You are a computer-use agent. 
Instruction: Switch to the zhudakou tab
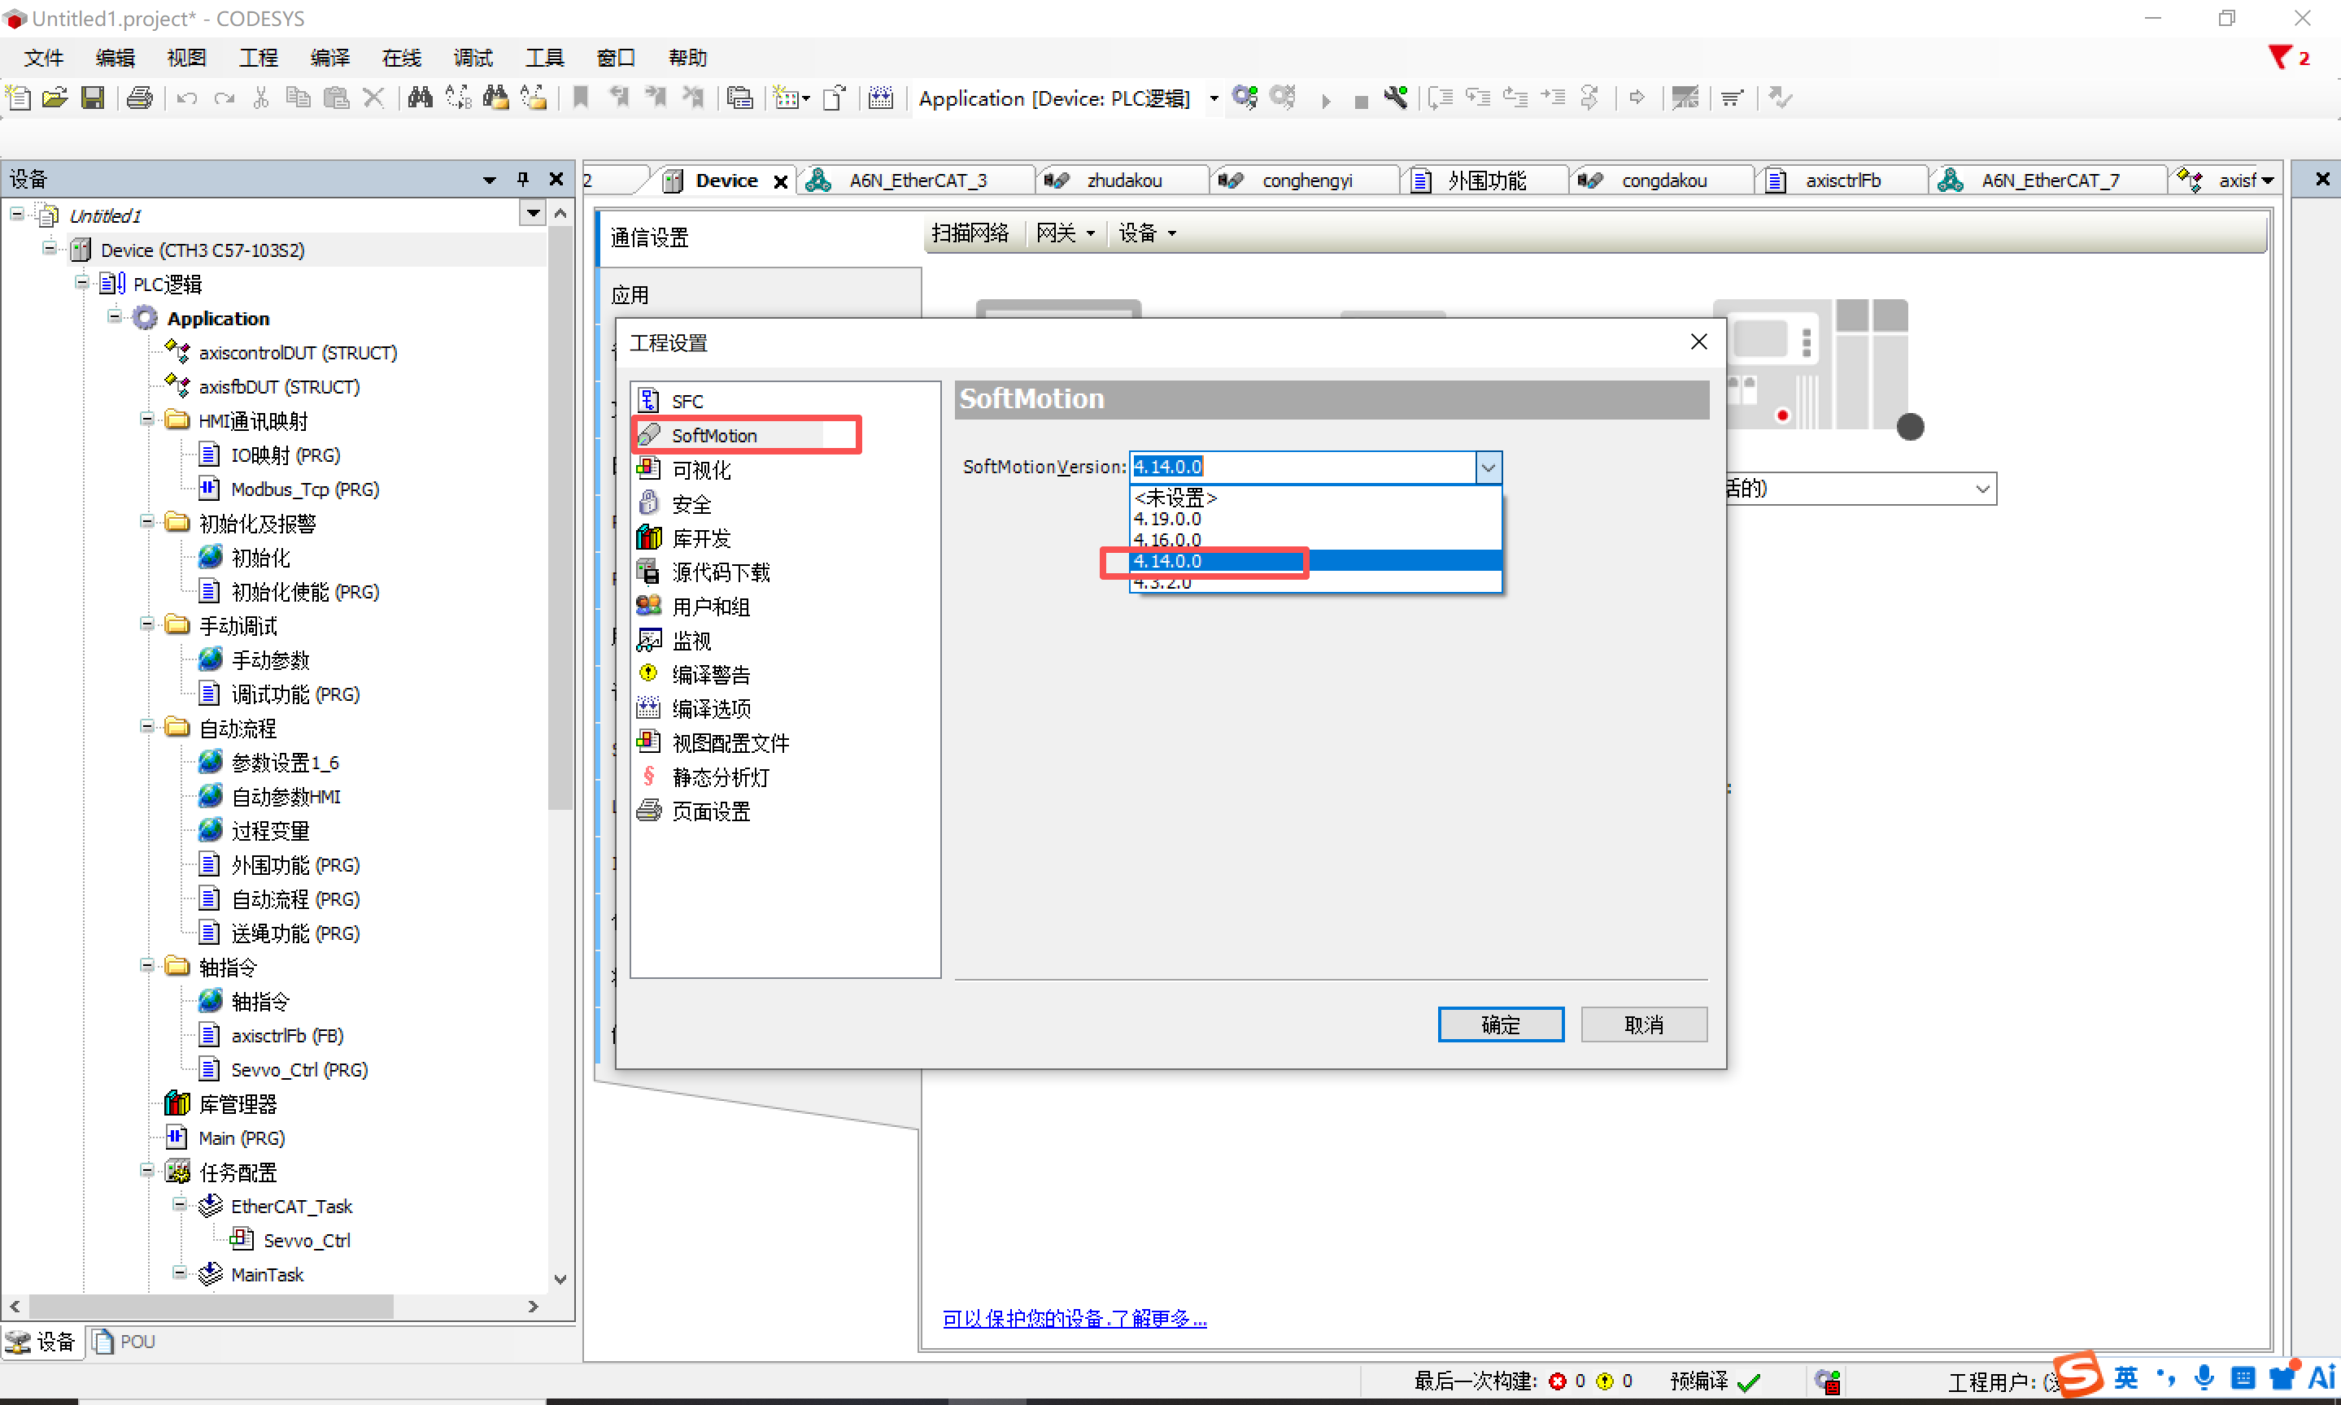click(1123, 180)
